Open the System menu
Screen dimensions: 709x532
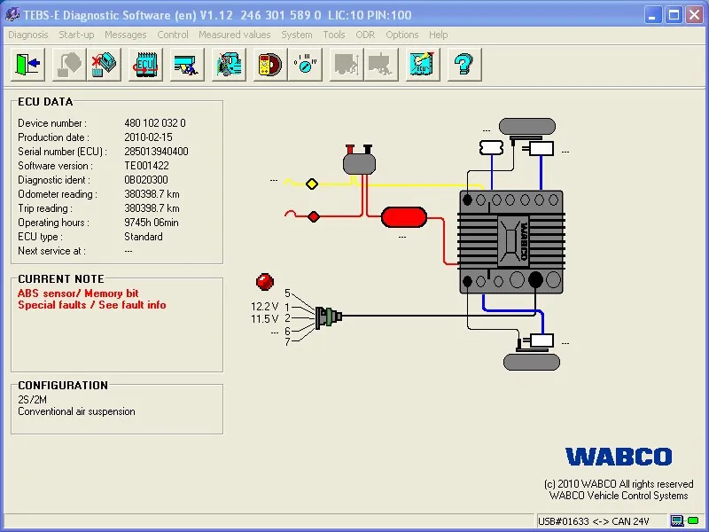tap(297, 35)
